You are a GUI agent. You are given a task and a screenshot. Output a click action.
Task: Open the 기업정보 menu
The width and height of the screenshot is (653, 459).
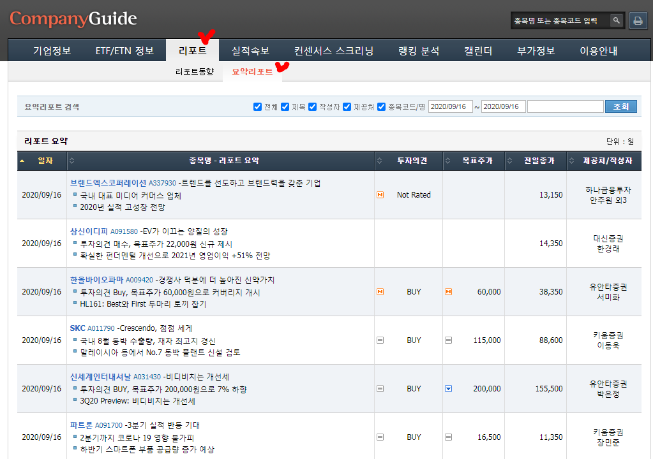point(52,51)
